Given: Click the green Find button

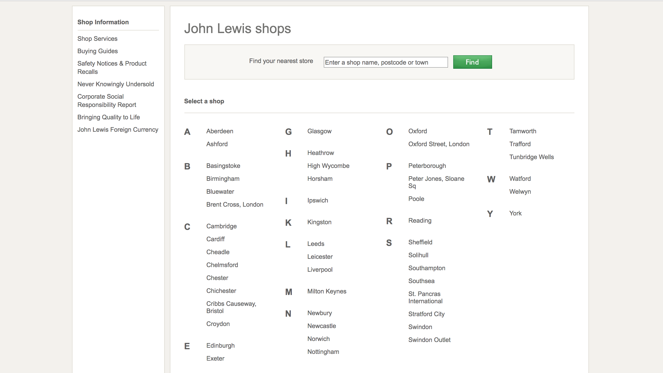Looking at the screenshot, I should 472,62.
